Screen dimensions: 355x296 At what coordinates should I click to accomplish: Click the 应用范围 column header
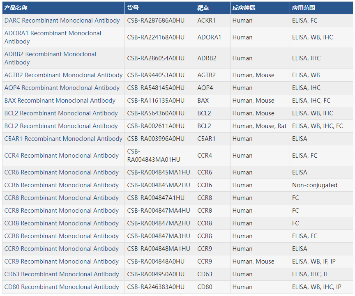304,8
